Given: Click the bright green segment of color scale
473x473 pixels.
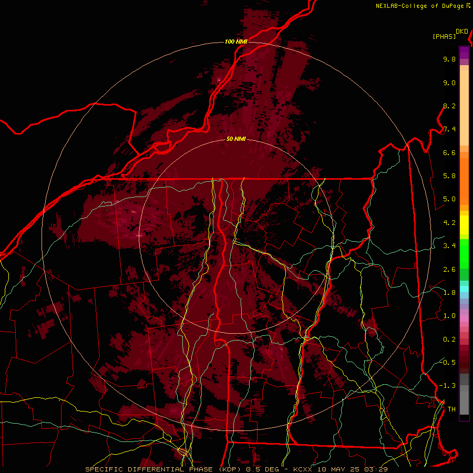Looking at the screenshot, I should 464,254.
